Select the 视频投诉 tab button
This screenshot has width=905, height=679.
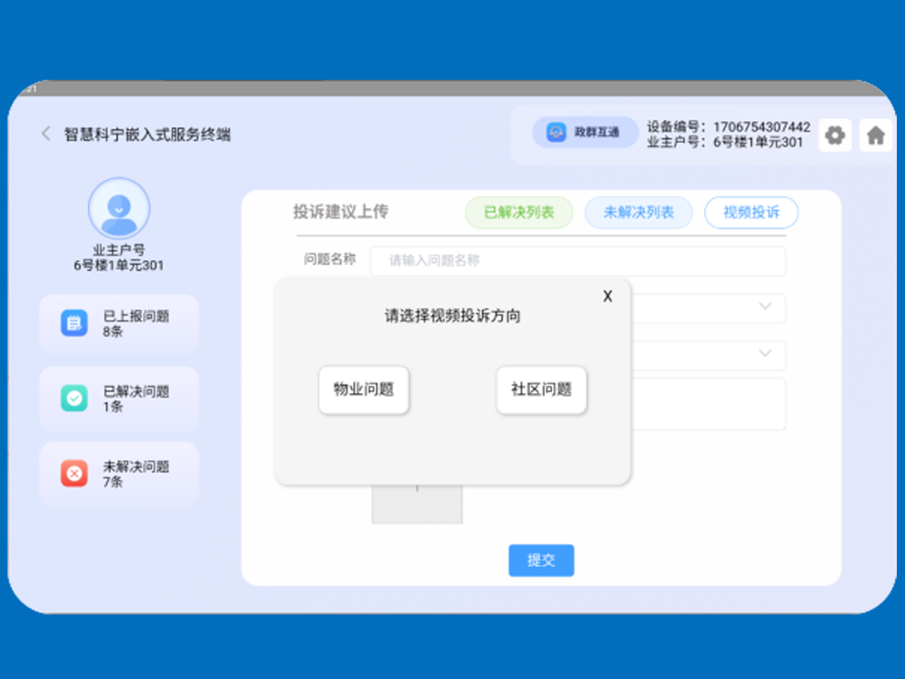click(751, 212)
